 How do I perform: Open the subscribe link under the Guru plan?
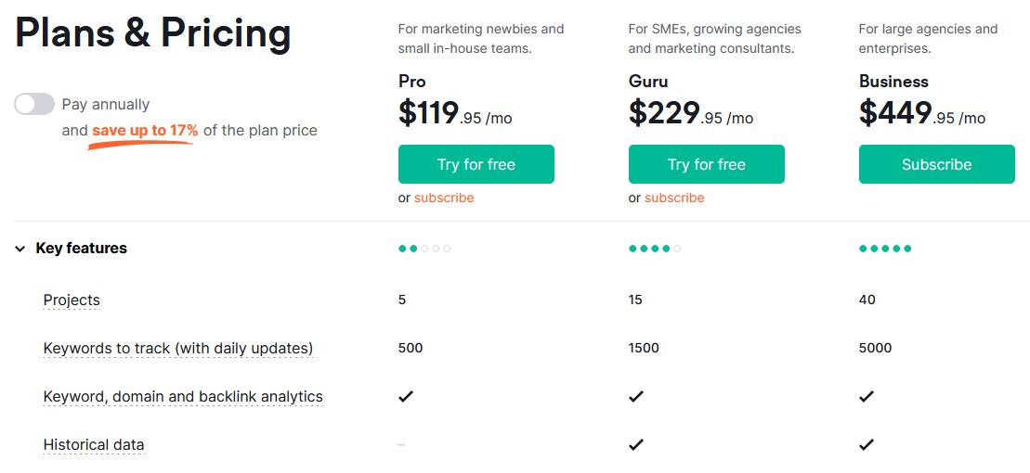674,198
